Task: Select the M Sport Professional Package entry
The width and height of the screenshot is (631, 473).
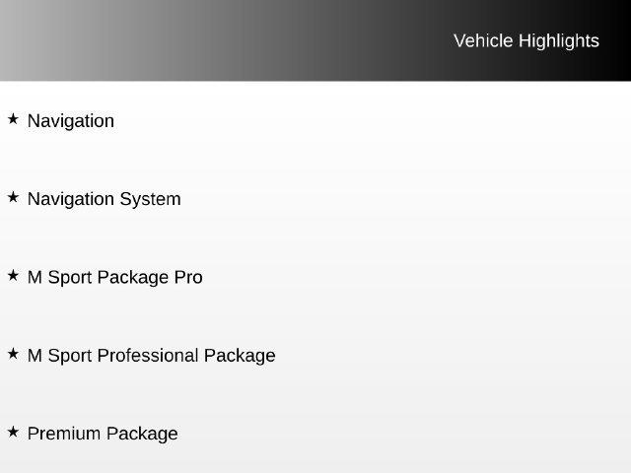Action: 151,356
